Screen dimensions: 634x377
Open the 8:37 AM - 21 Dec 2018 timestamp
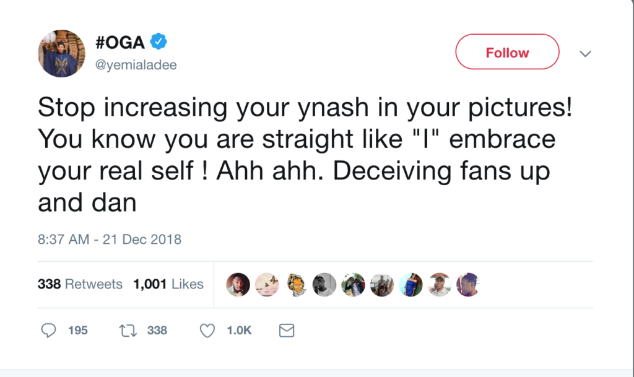tap(110, 239)
